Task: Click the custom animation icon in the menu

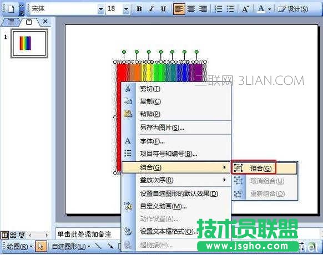Action: 128,206
